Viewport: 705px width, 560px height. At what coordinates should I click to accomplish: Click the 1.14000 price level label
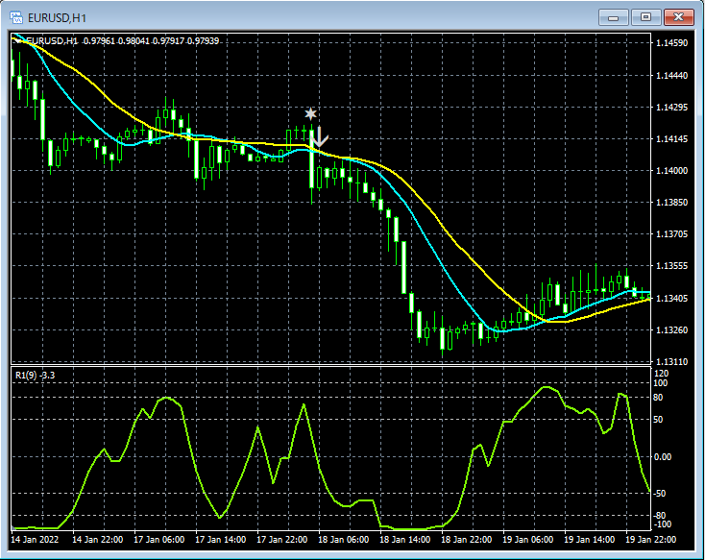pos(670,171)
